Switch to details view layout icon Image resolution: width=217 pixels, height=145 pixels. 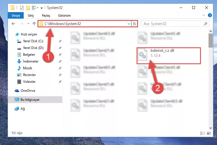coord(203,133)
